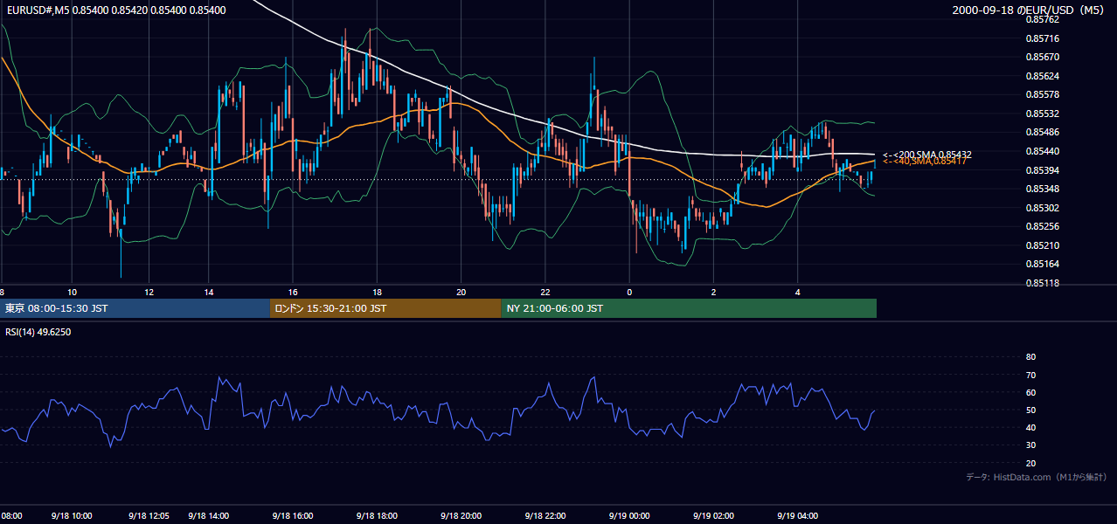
Task: Click the bottom 9/19 04:00 time label
Action: click(x=797, y=516)
